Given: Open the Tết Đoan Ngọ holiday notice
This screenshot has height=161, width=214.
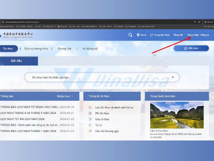Looking at the screenshot, I should (30, 107).
